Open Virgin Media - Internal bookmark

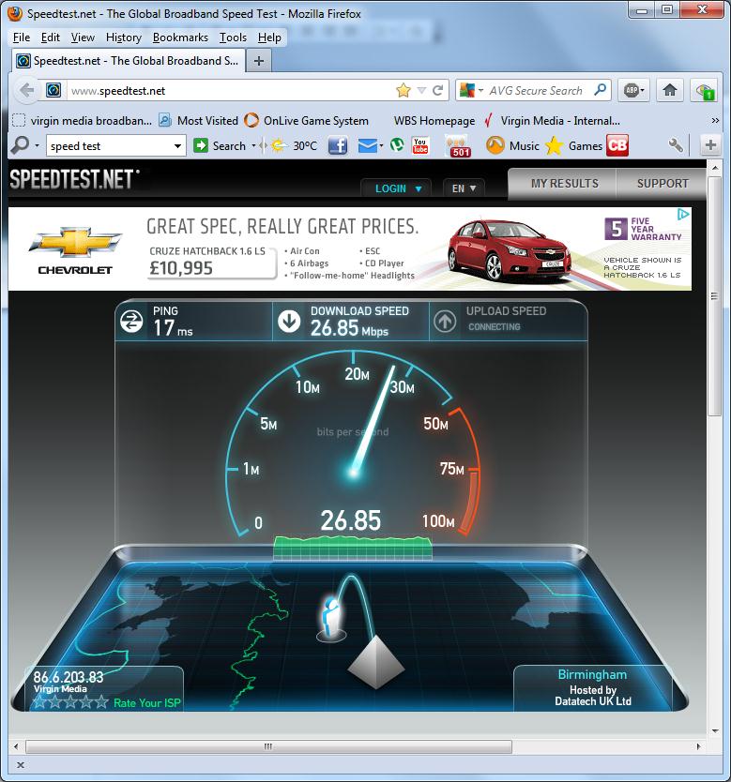coord(553,121)
